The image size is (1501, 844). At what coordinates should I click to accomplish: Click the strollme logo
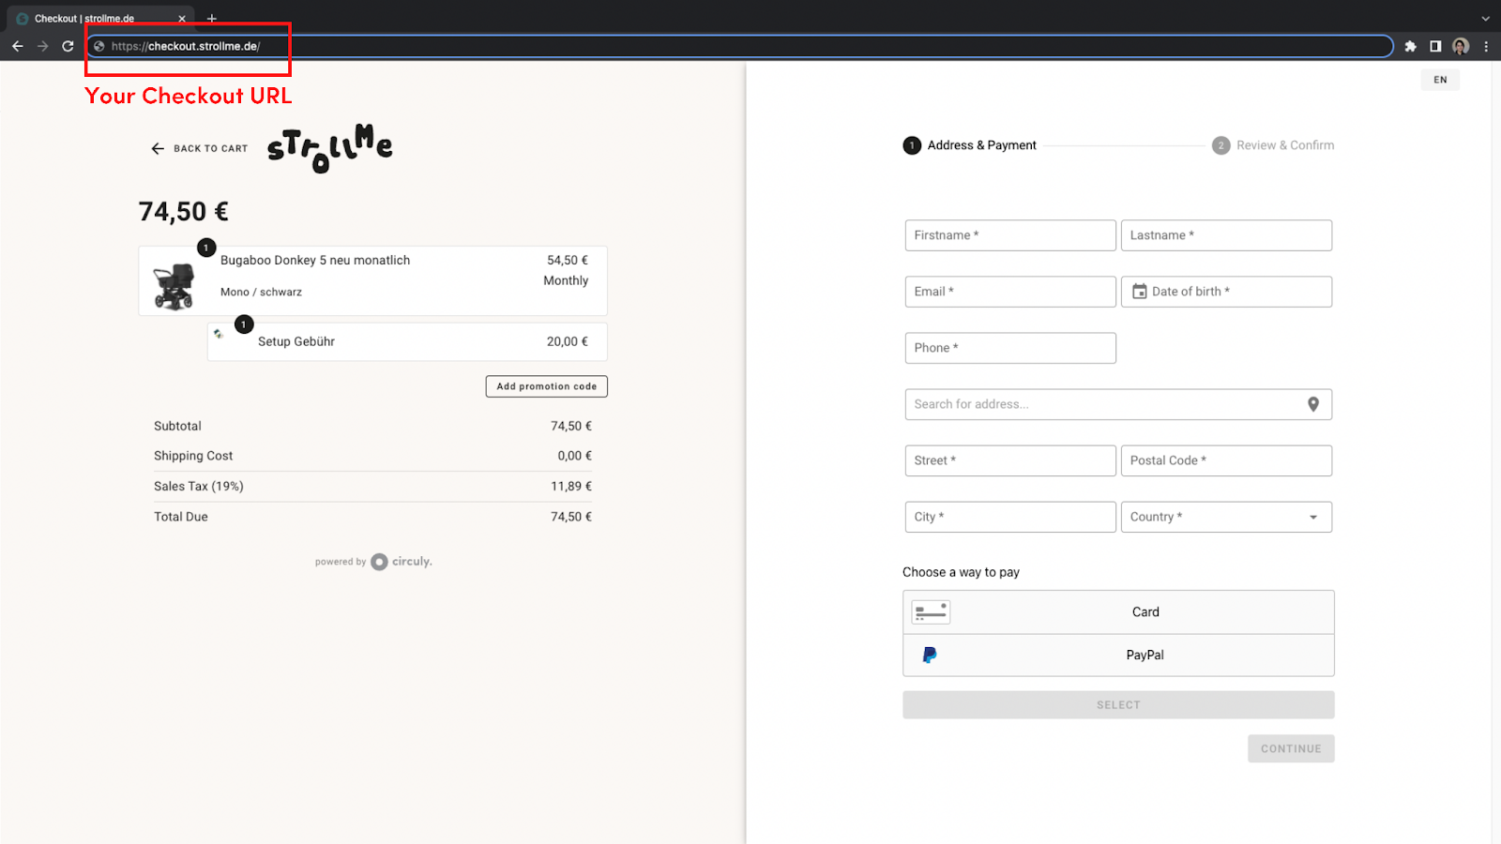click(330, 148)
